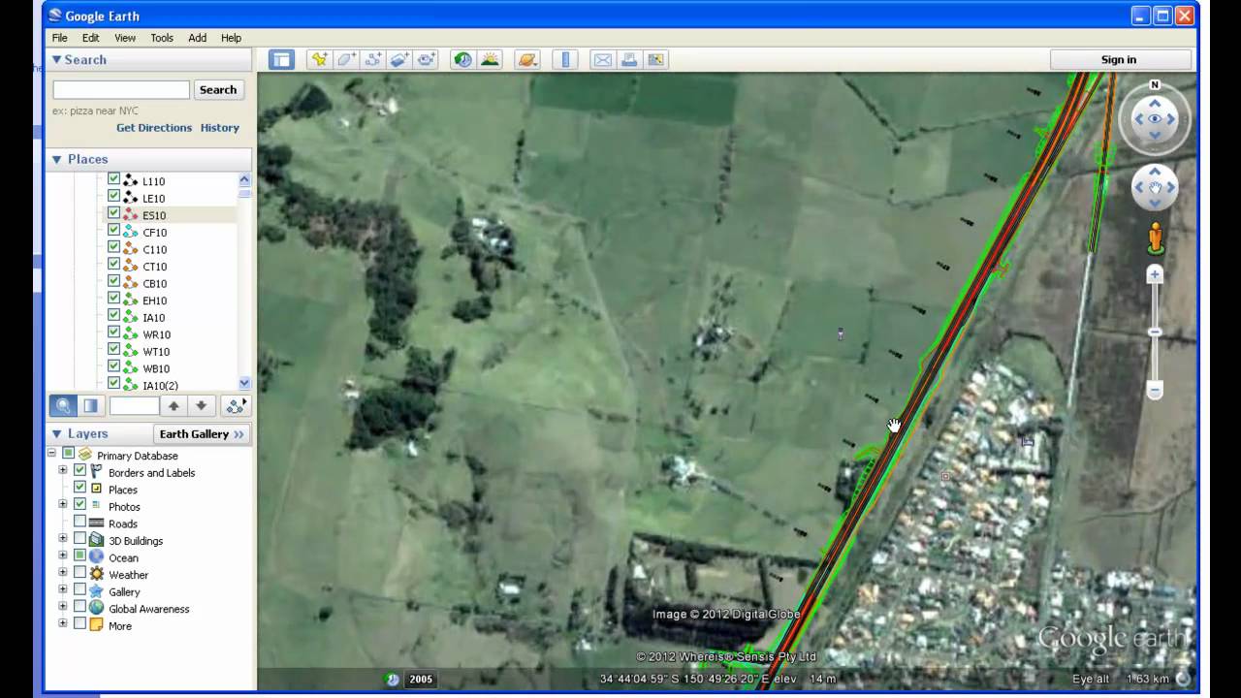This screenshot has width=1241, height=698.
Task: Show historical imagery clock tool
Action: [x=462, y=60]
